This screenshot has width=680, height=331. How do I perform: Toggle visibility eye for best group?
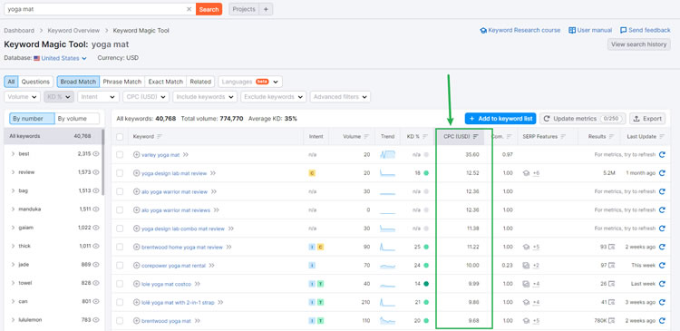(96, 153)
